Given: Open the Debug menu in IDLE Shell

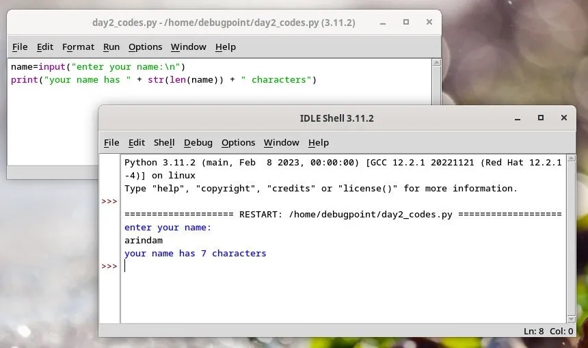Looking at the screenshot, I should point(198,142).
